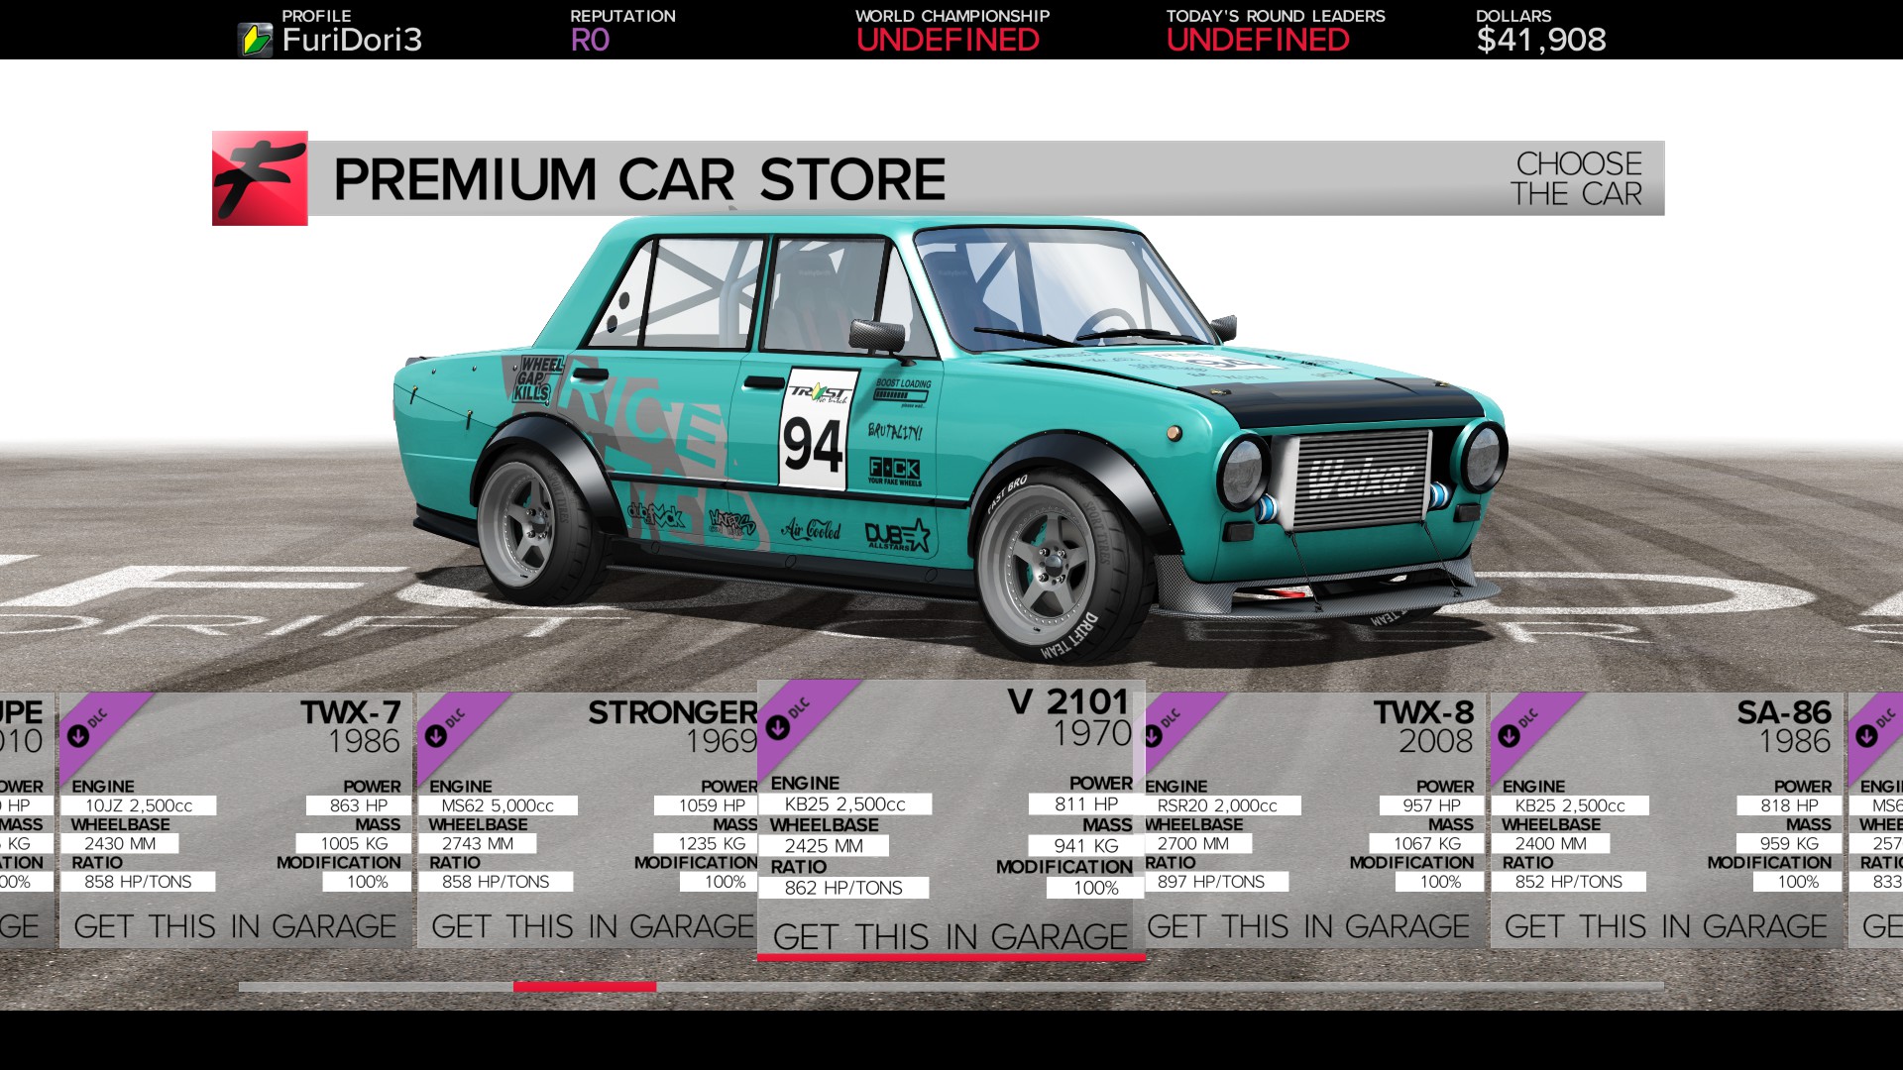
Task: Click the DLC download icon on the STRONGER card
Action: [x=437, y=735]
